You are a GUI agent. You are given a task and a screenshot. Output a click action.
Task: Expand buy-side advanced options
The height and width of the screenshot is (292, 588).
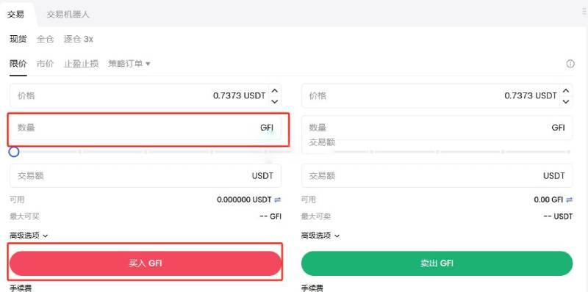point(29,236)
